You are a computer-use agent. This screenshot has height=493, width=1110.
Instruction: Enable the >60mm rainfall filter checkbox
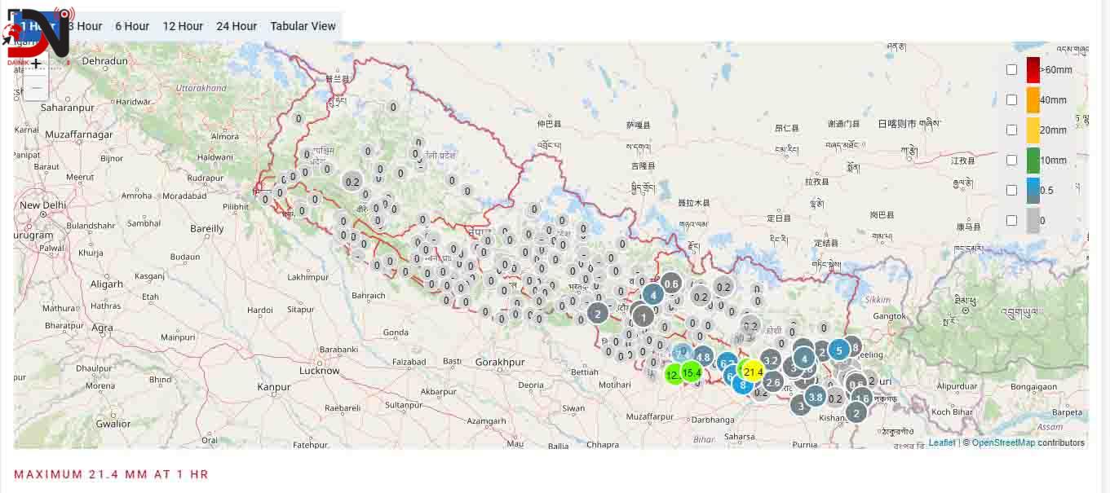[x=1011, y=70]
